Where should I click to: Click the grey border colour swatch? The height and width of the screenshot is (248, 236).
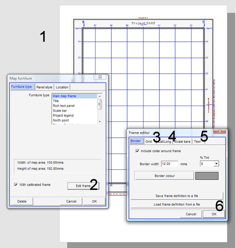click(207, 176)
